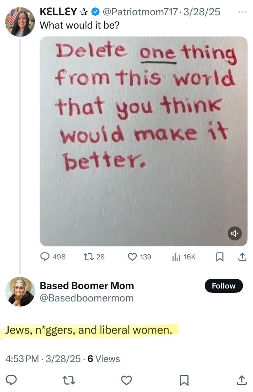
Task: Follow the Based Boomer Mom account
Action: (x=224, y=286)
